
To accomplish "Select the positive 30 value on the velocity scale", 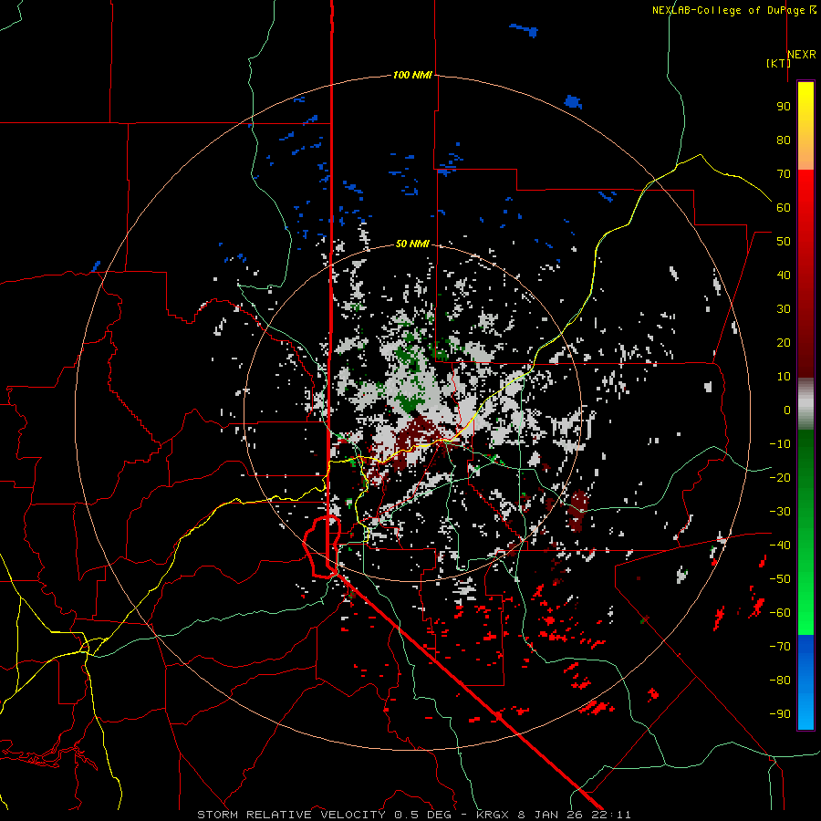I will 784,309.
